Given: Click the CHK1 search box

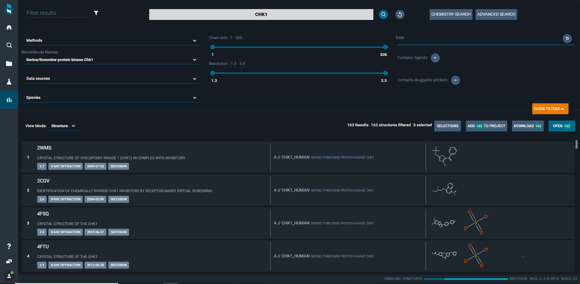Looking at the screenshot, I should (x=261, y=15).
